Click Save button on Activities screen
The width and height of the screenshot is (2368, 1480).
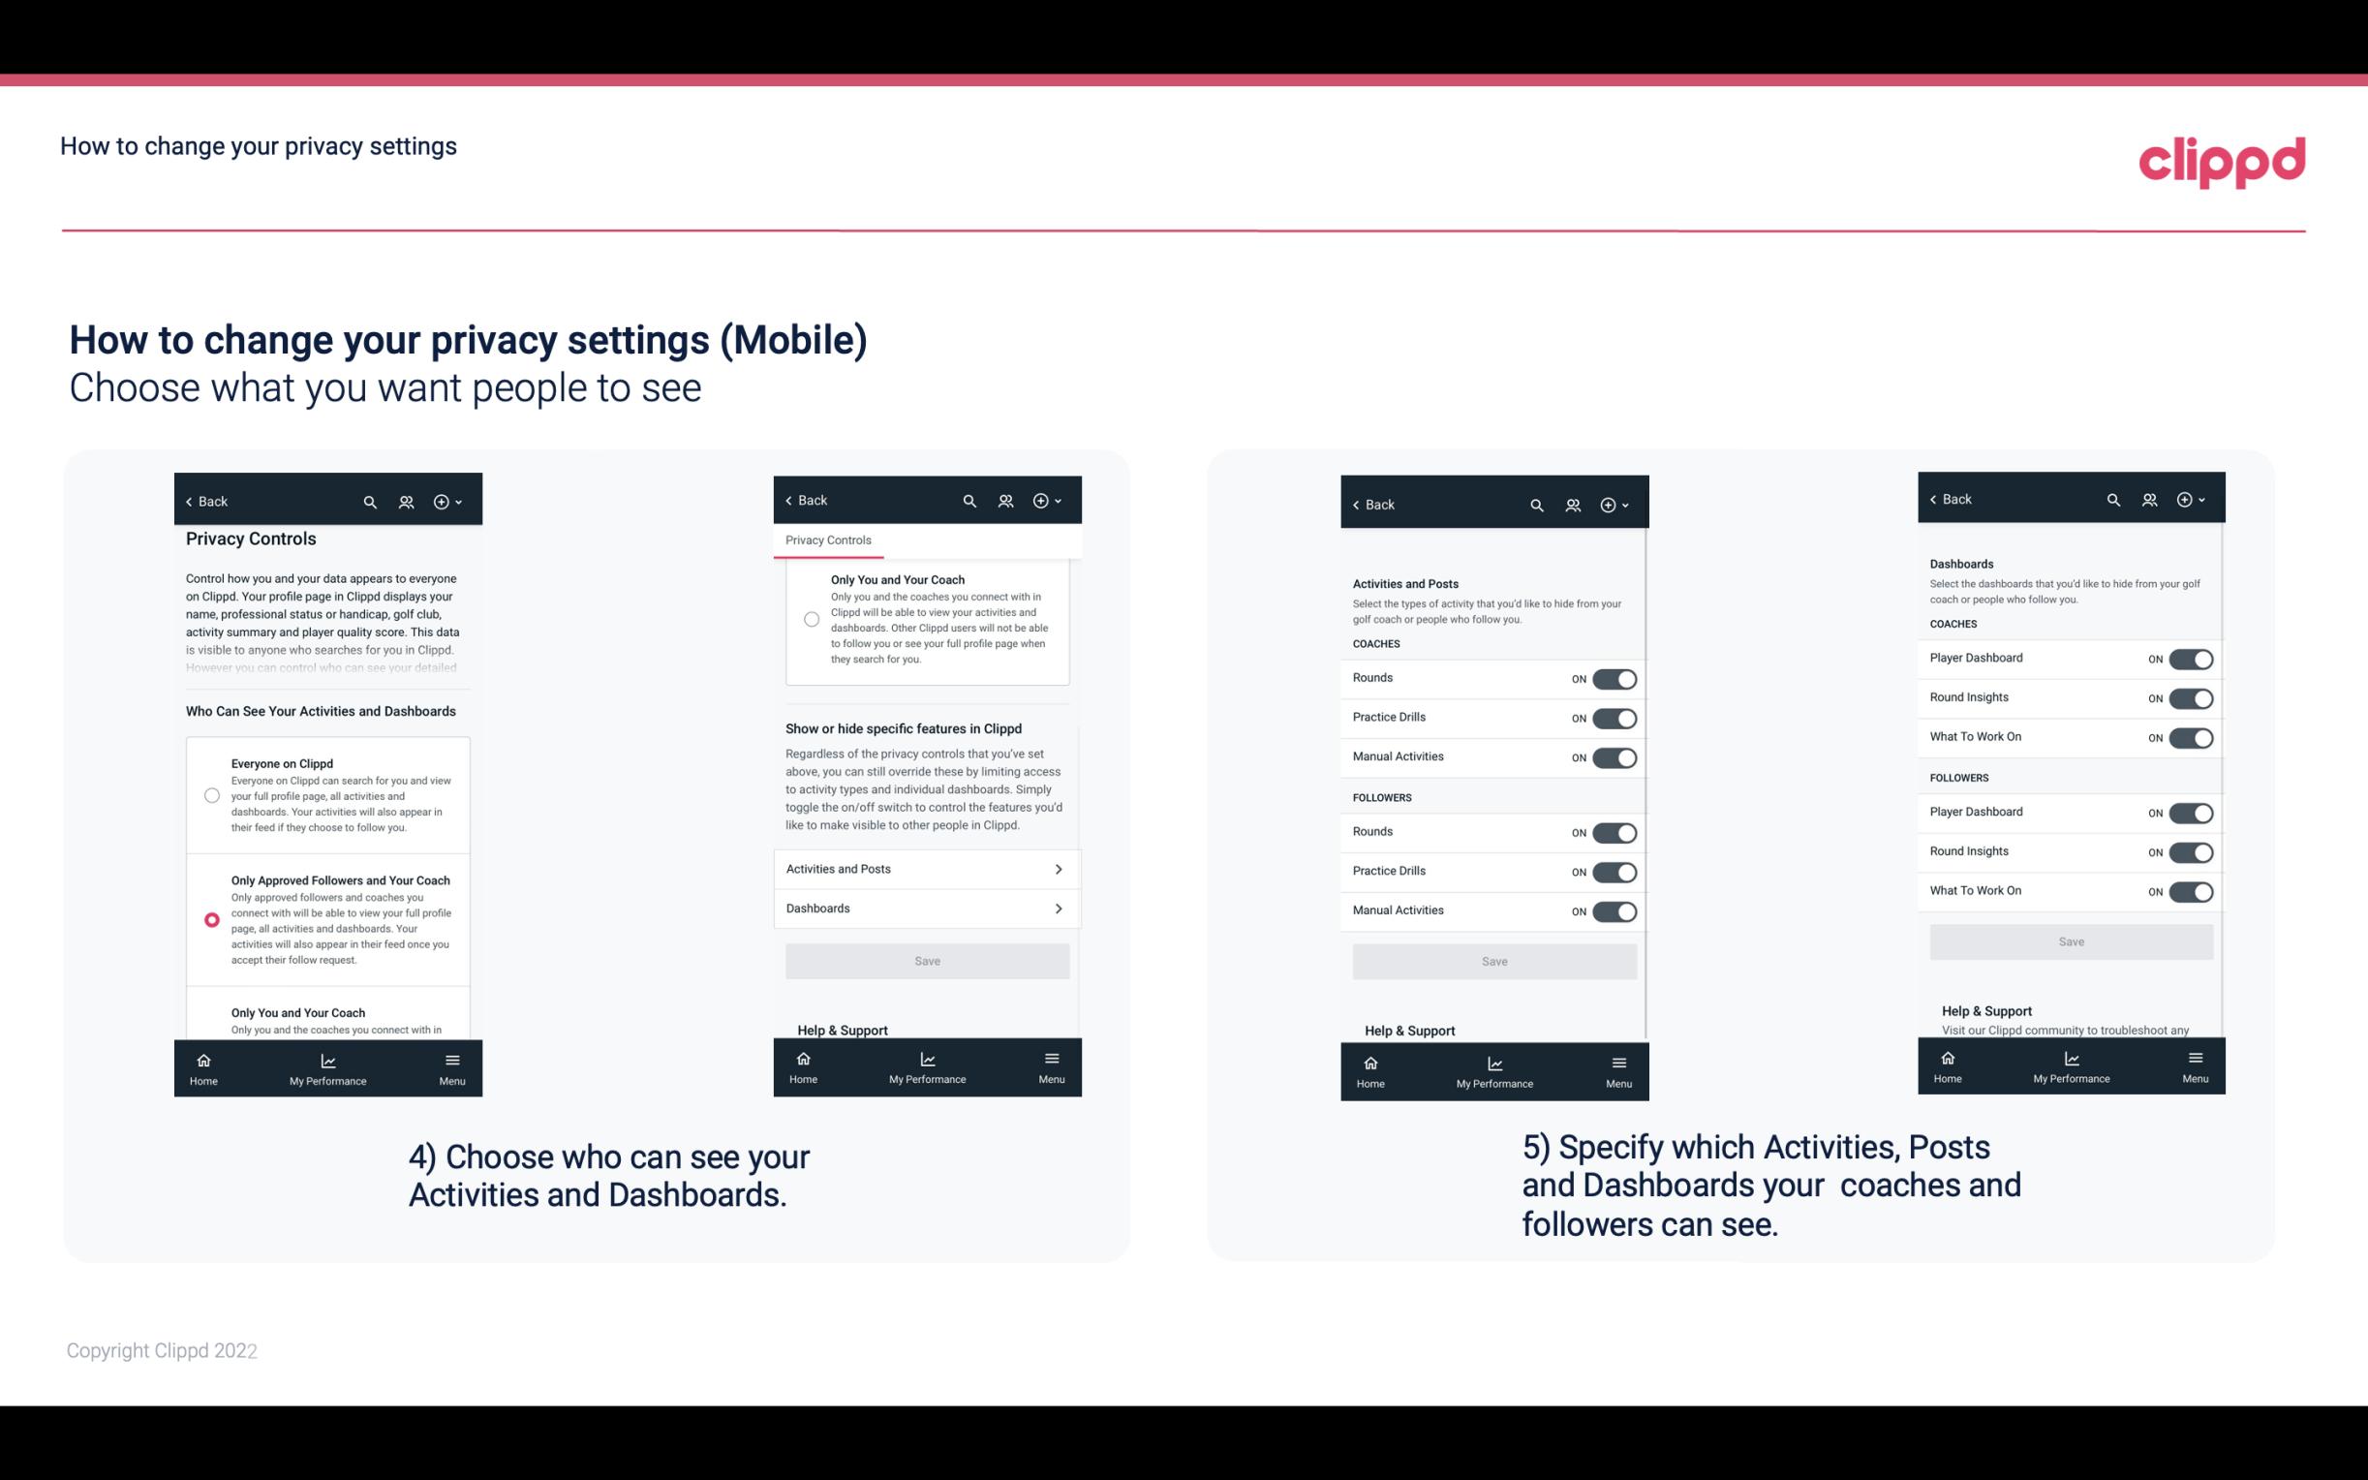click(1492, 960)
